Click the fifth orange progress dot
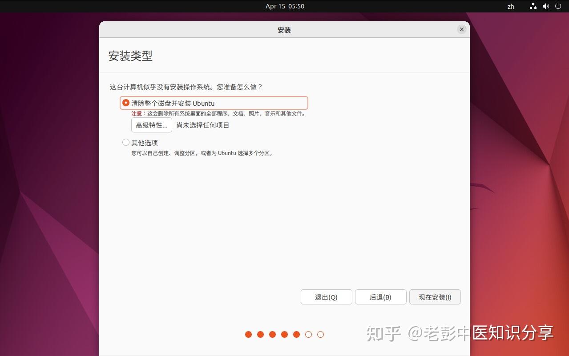The width and height of the screenshot is (569, 356). pyautogui.click(x=296, y=334)
